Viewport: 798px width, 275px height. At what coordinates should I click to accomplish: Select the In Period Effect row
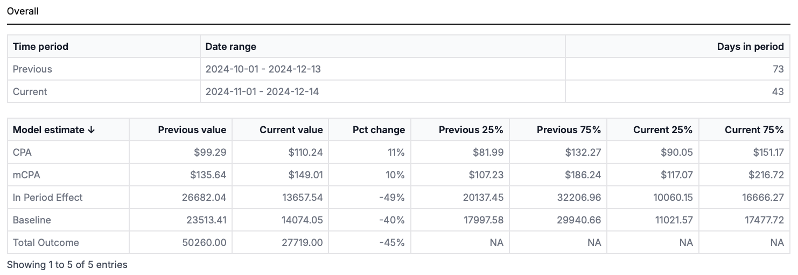(x=47, y=198)
